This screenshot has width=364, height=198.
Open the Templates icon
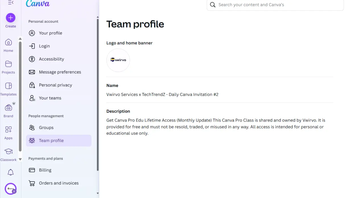[8, 86]
